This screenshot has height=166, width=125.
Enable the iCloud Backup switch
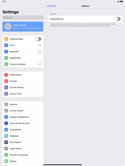tap(117, 19)
